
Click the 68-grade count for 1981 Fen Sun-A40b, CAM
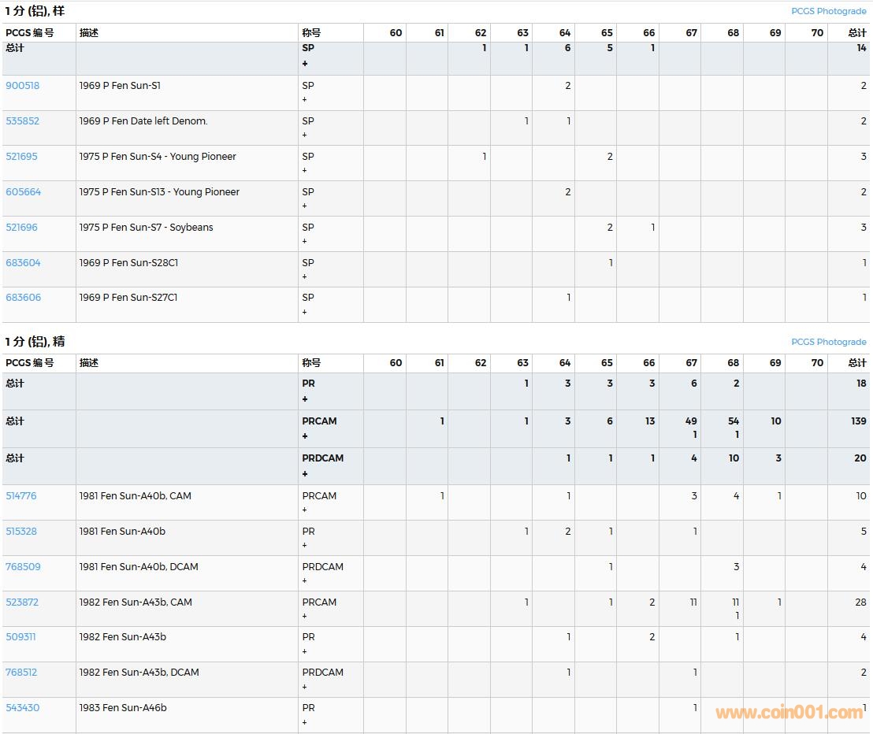click(x=736, y=496)
